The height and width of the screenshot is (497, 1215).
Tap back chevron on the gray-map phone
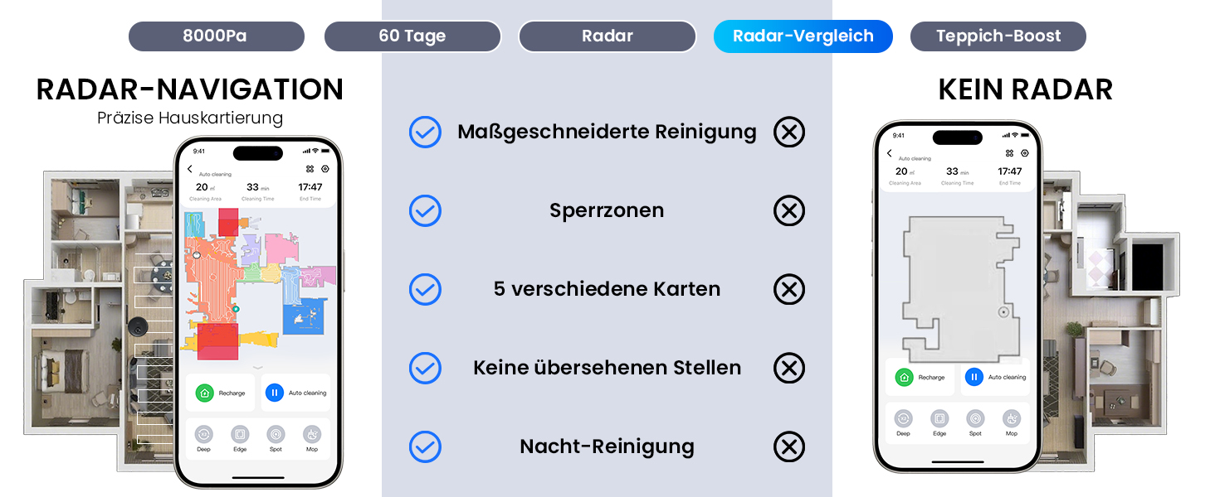click(x=890, y=153)
